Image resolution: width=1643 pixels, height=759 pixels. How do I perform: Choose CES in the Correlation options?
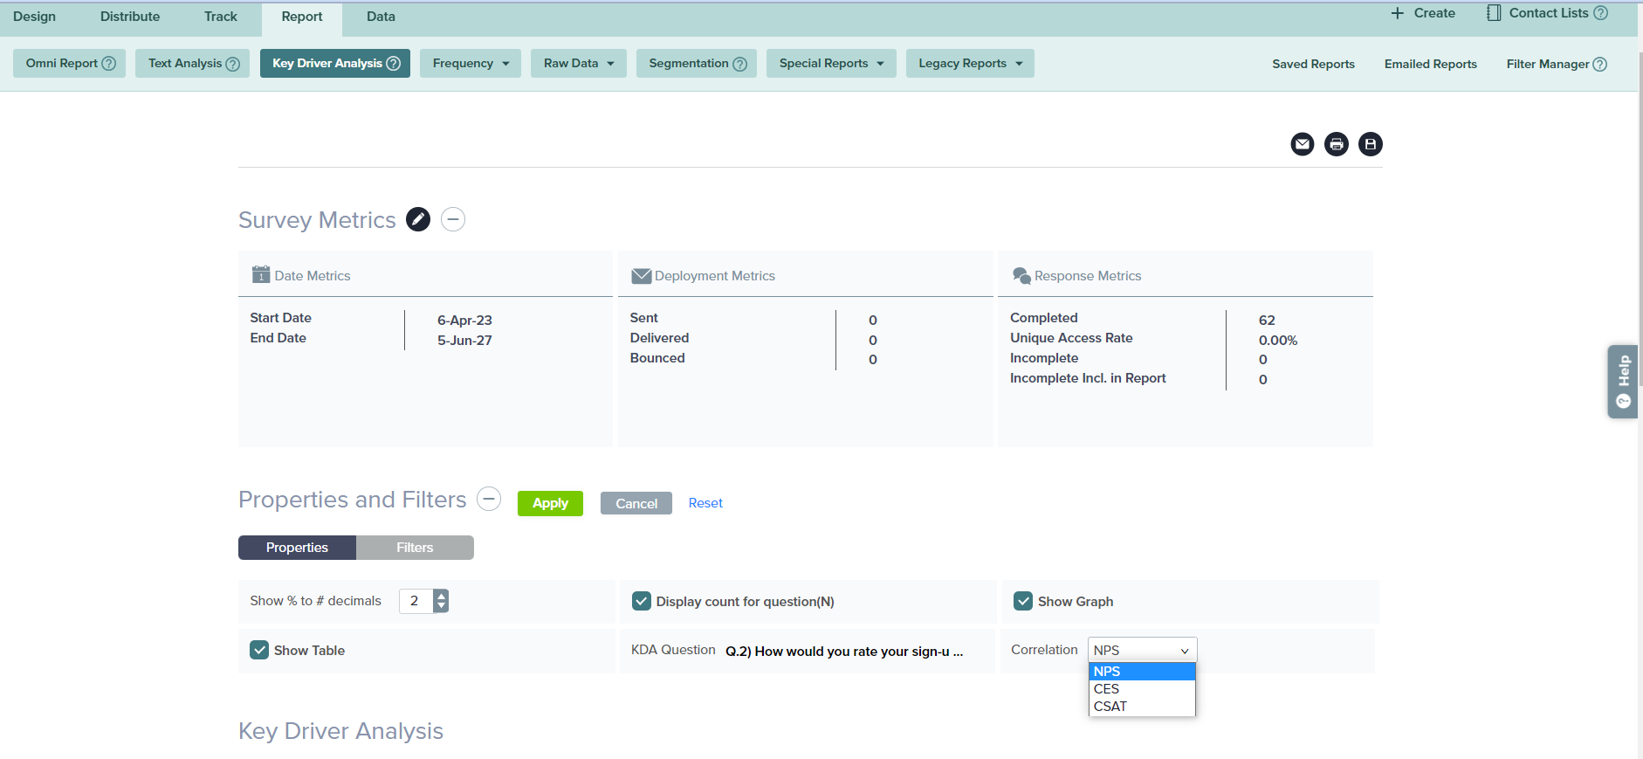(x=1106, y=689)
